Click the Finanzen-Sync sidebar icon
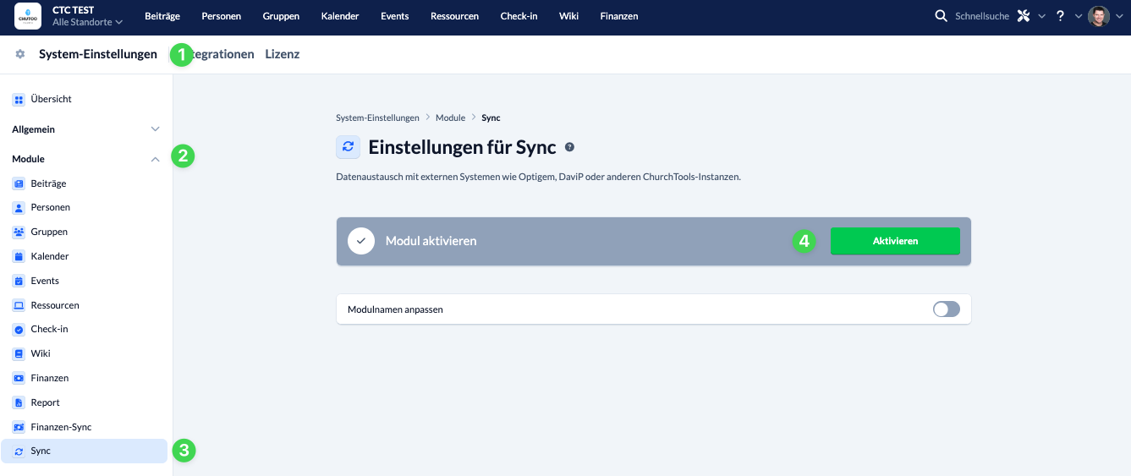The width and height of the screenshot is (1131, 476). (19, 427)
